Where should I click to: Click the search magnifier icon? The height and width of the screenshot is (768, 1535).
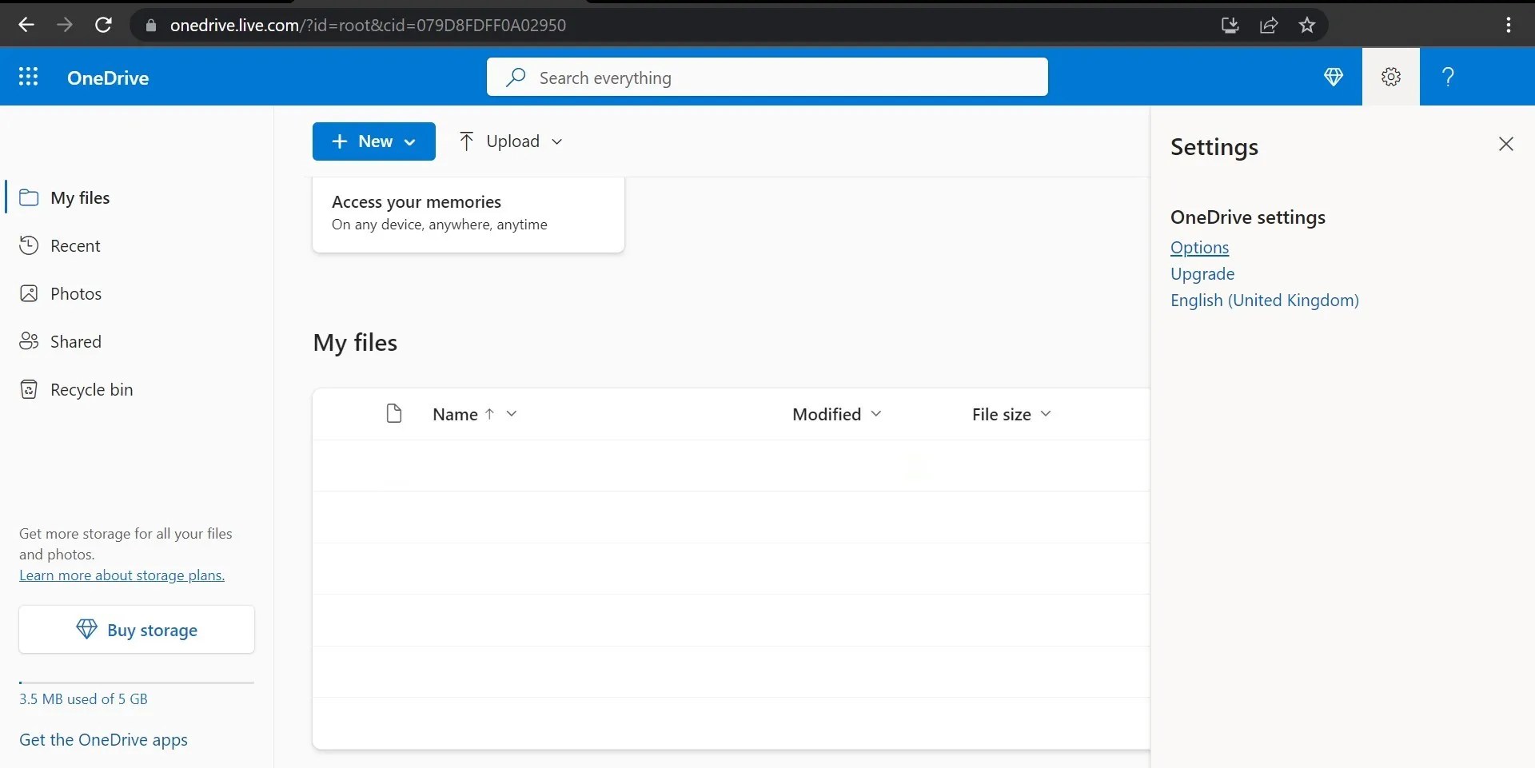[516, 77]
